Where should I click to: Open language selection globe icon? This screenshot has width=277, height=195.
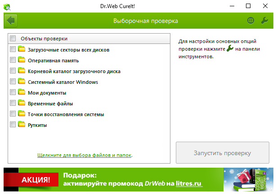(250, 21)
